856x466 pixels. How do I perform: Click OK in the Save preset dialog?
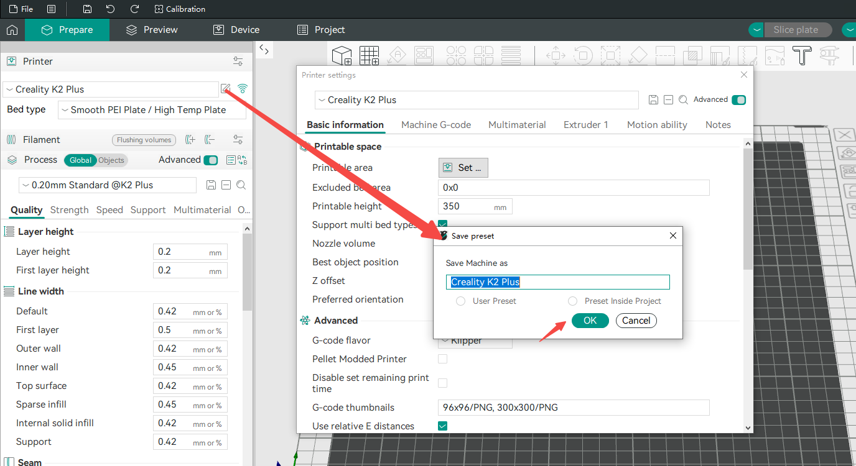[x=590, y=321]
